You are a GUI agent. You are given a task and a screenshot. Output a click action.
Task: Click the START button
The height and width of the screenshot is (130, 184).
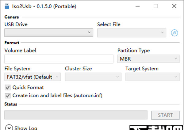(x=165, y=115)
